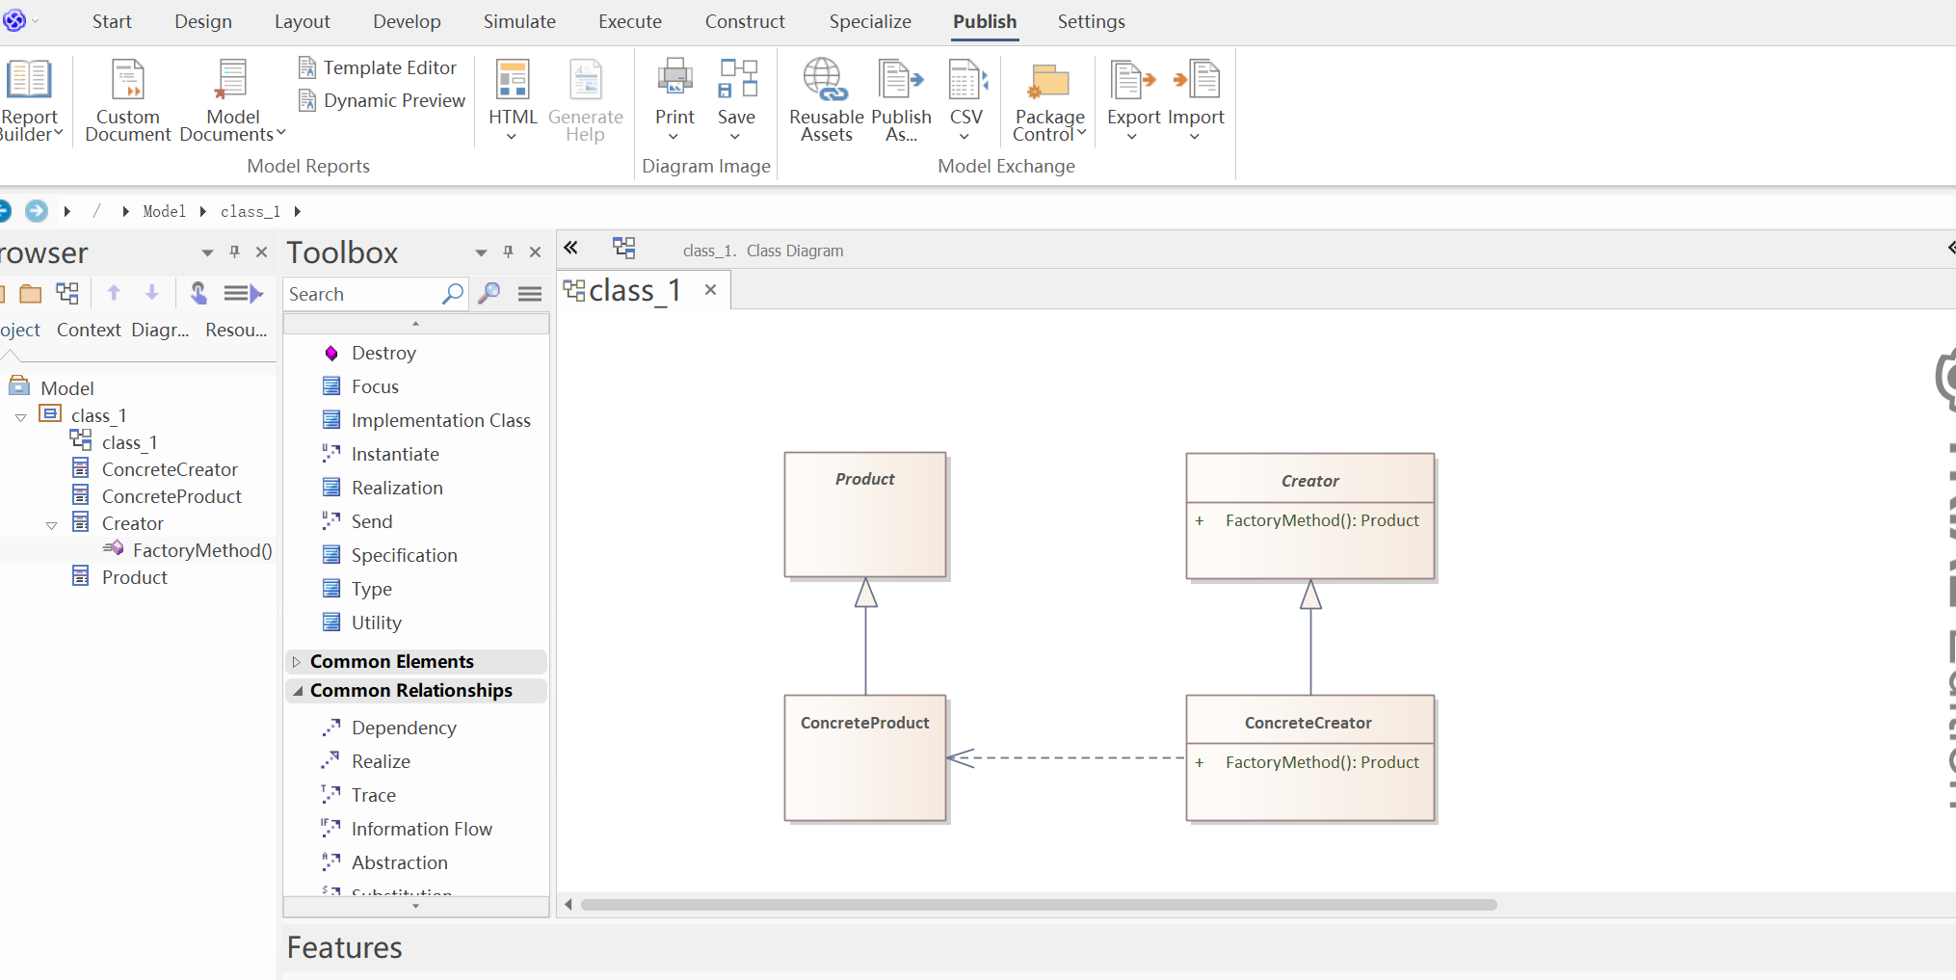Screen dimensions: 1956x980
Task: Open the Design ribbon tab
Action: point(203,21)
